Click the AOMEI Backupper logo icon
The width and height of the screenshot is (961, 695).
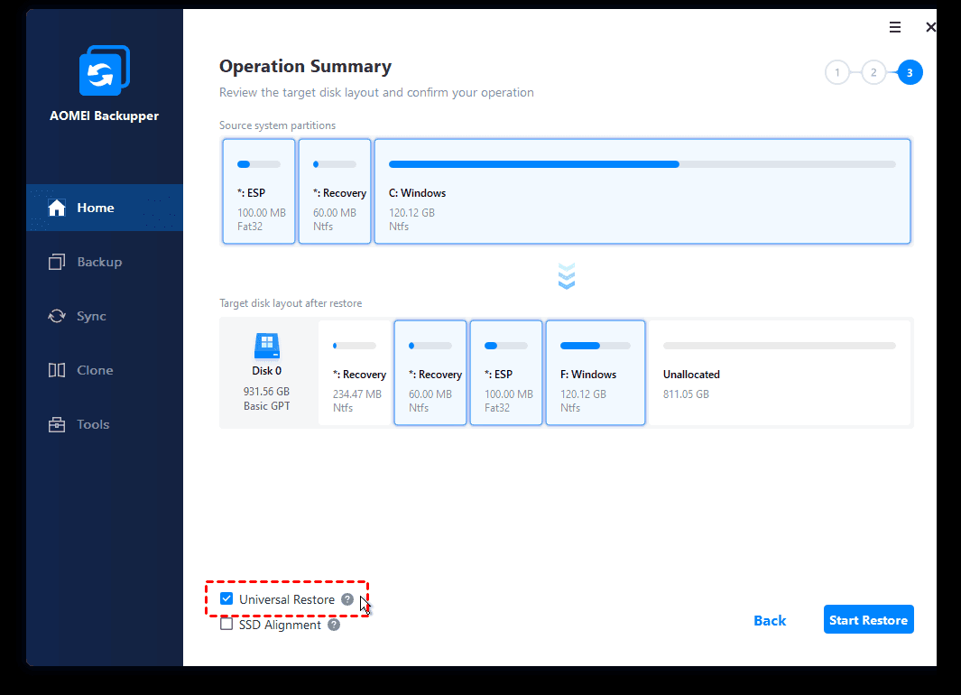[x=104, y=70]
